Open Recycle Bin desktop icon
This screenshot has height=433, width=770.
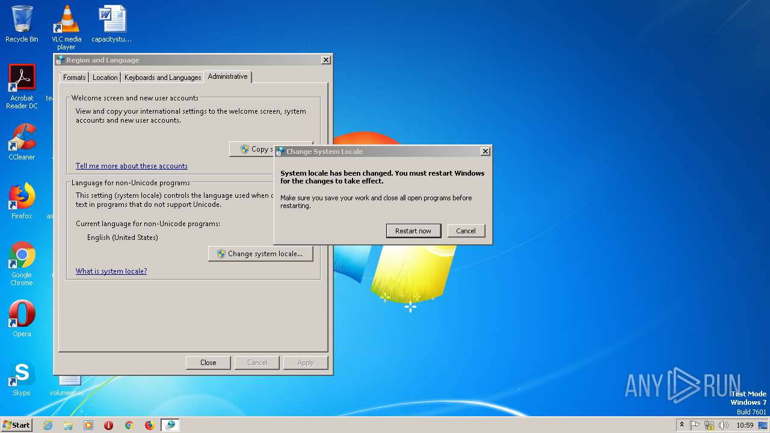point(22,24)
